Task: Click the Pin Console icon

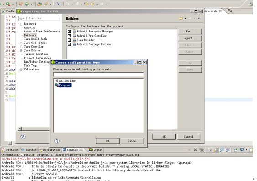Action: (x=236, y=149)
